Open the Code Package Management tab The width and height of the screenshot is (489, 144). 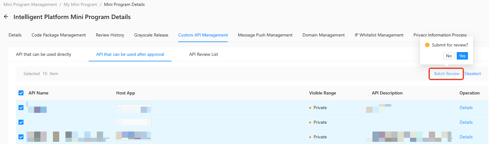pos(59,35)
